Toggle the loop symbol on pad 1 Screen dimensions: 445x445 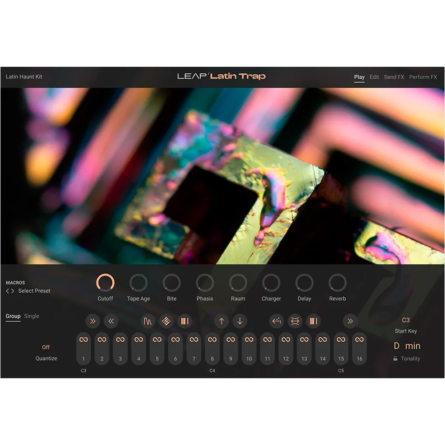pos(84,339)
